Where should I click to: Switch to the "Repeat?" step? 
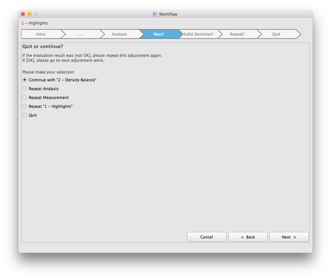237,34
